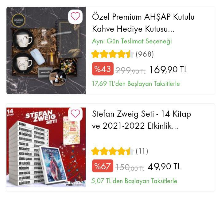
Task: Open Stefan Zweig Seti 14 Kitap title
Action: [x=142, y=120]
